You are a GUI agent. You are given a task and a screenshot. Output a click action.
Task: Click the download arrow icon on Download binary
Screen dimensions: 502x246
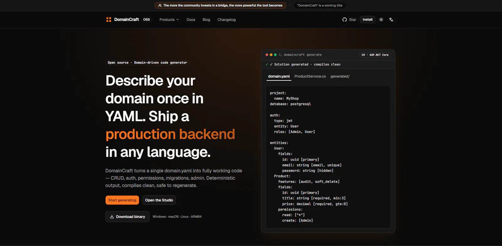[x=112, y=217]
